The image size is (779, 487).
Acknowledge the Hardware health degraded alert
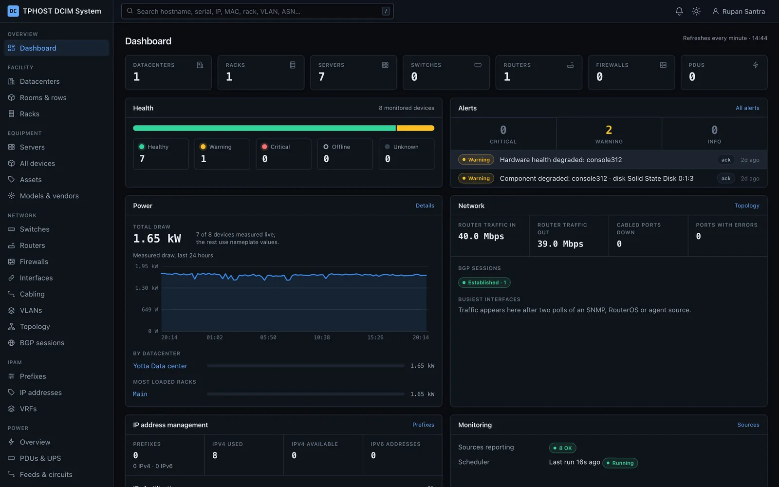tap(726, 160)
